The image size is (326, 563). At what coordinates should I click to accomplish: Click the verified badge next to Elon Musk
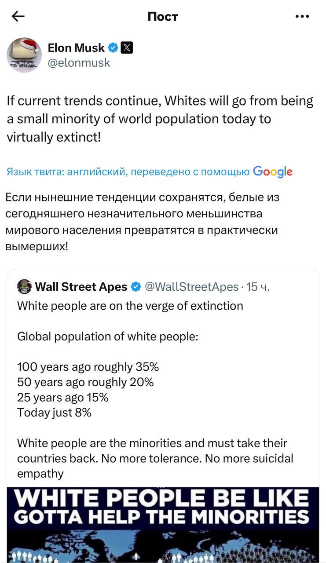pyautogui.click(x=114, y=48)
